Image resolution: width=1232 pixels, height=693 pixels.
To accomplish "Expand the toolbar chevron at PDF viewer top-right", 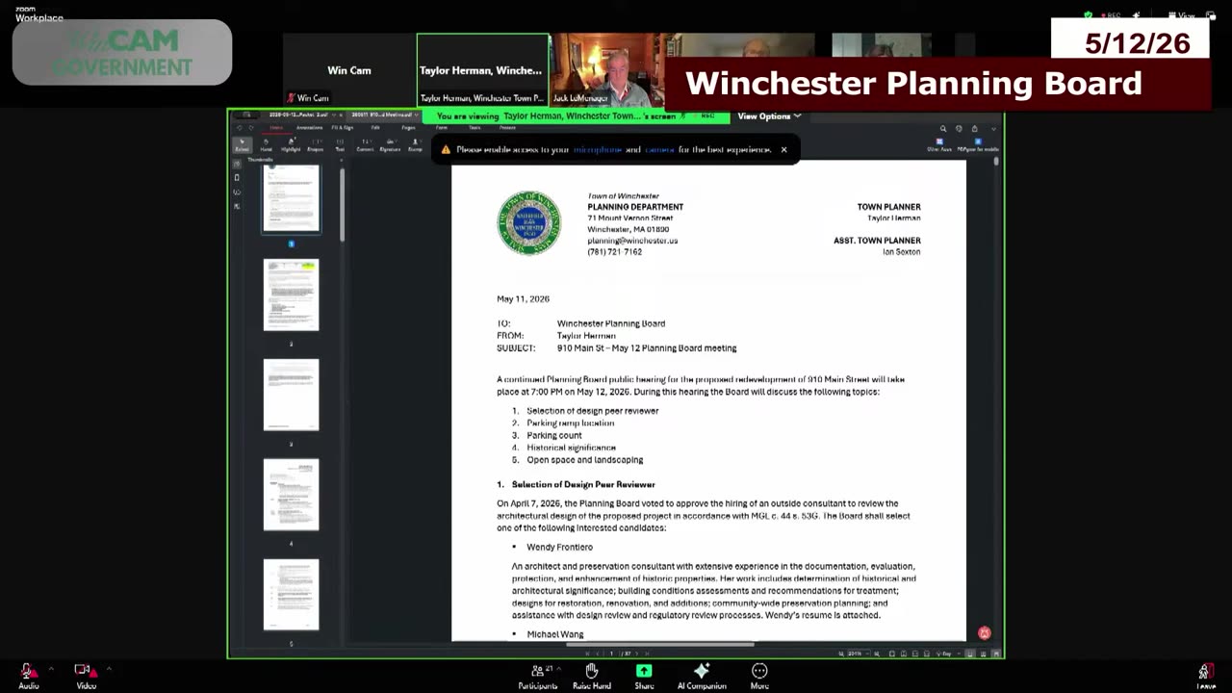I will point(993,128).
